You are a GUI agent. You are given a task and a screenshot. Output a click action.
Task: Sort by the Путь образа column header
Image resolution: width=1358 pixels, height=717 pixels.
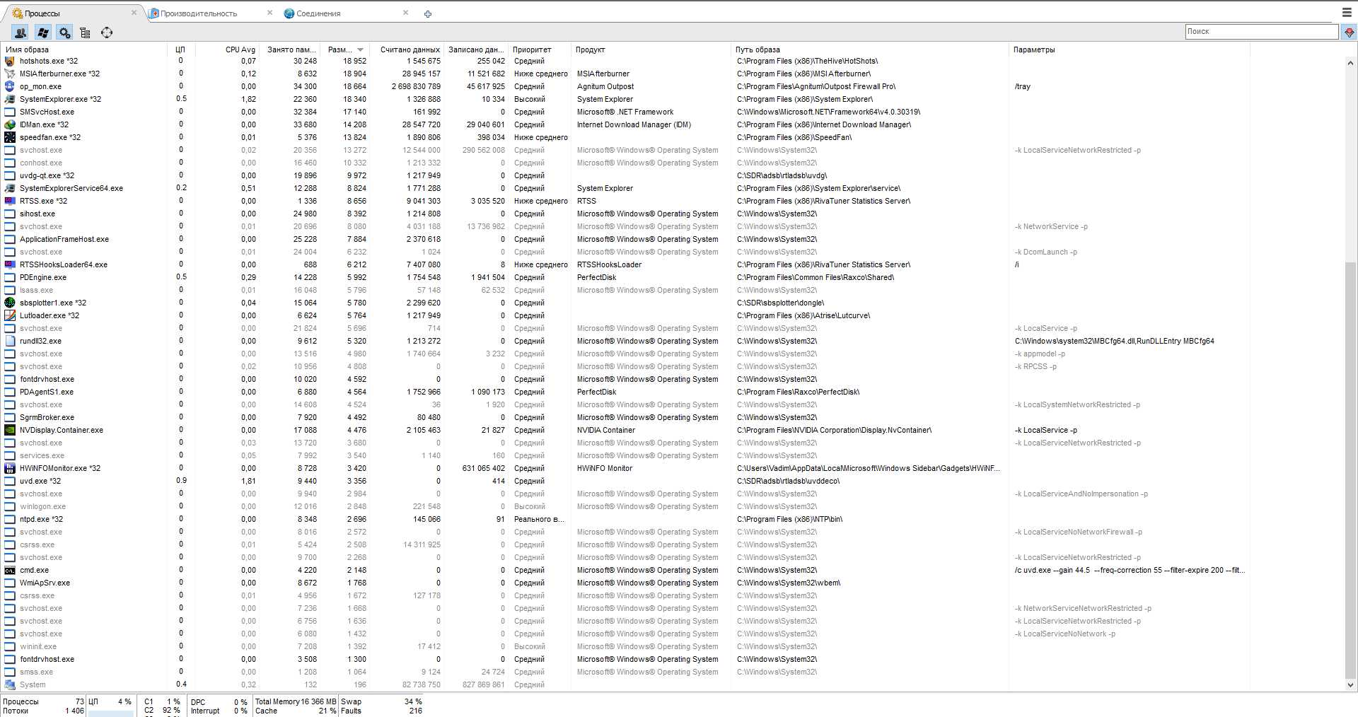pos(758,49)
